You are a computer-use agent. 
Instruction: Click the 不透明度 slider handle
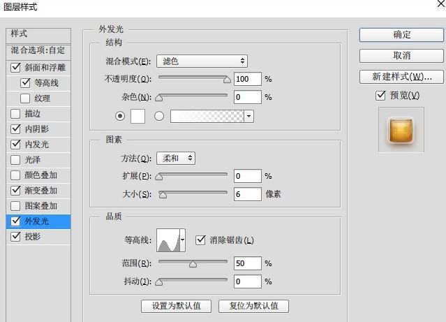(227, 80)
